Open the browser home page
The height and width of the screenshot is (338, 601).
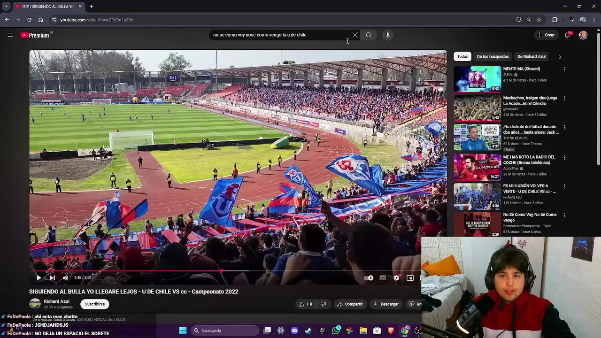pos(40,20)
